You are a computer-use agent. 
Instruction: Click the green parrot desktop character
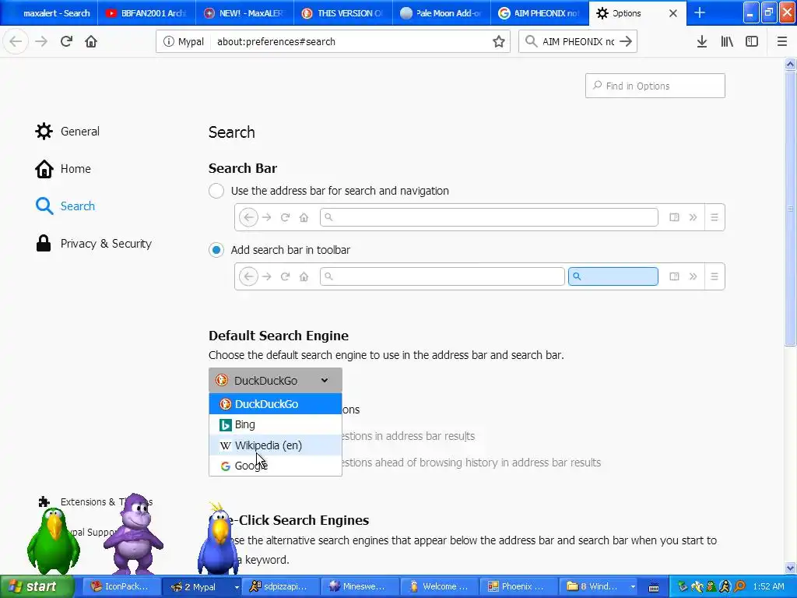(54, 541)
